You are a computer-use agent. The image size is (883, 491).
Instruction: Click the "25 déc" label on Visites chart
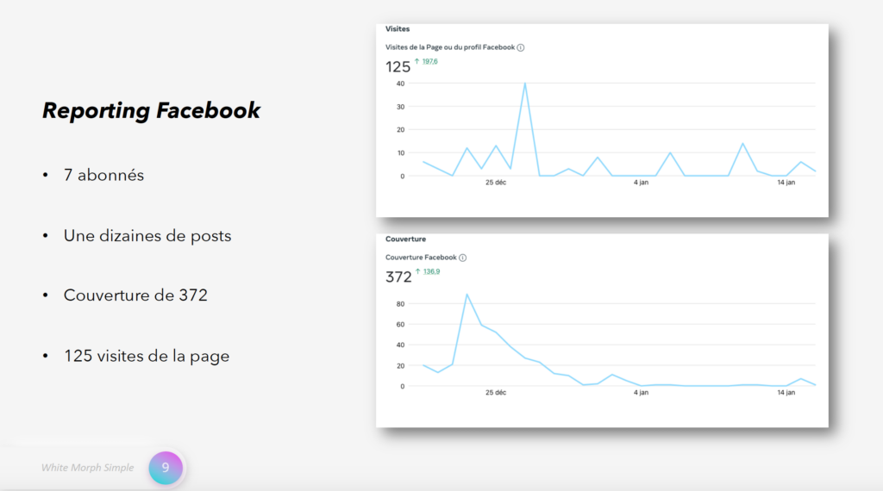coord(496,183)
